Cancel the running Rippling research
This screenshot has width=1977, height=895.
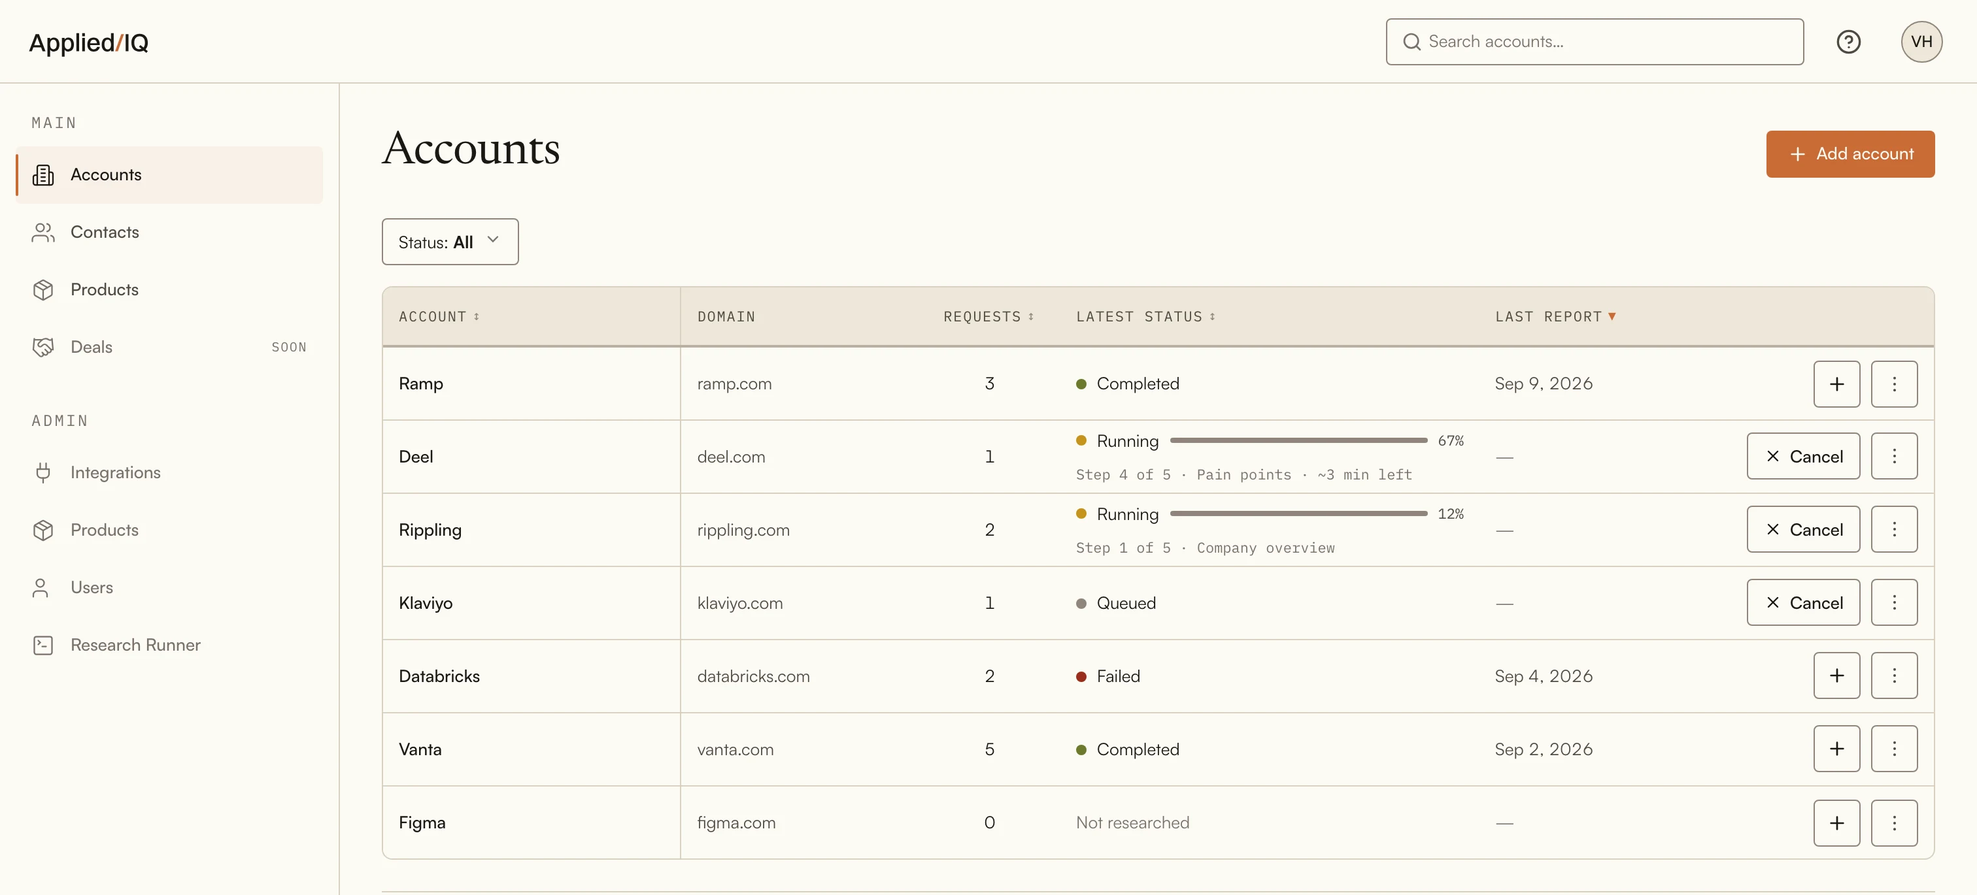1803,529
